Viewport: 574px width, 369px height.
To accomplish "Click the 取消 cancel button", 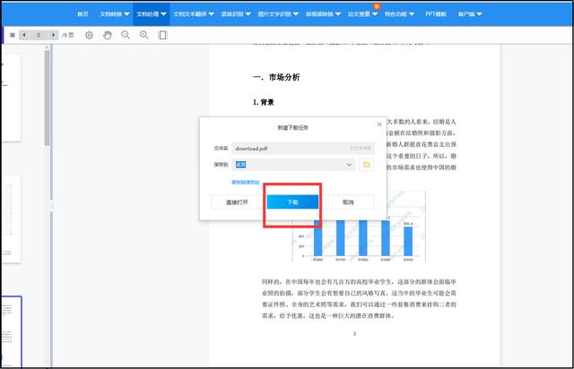I will tap(348, 202).
